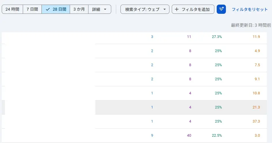The height and width of the screenshot is (143, 272).
Task: Select the 7 日間 date range
Action: coord(32,9)
